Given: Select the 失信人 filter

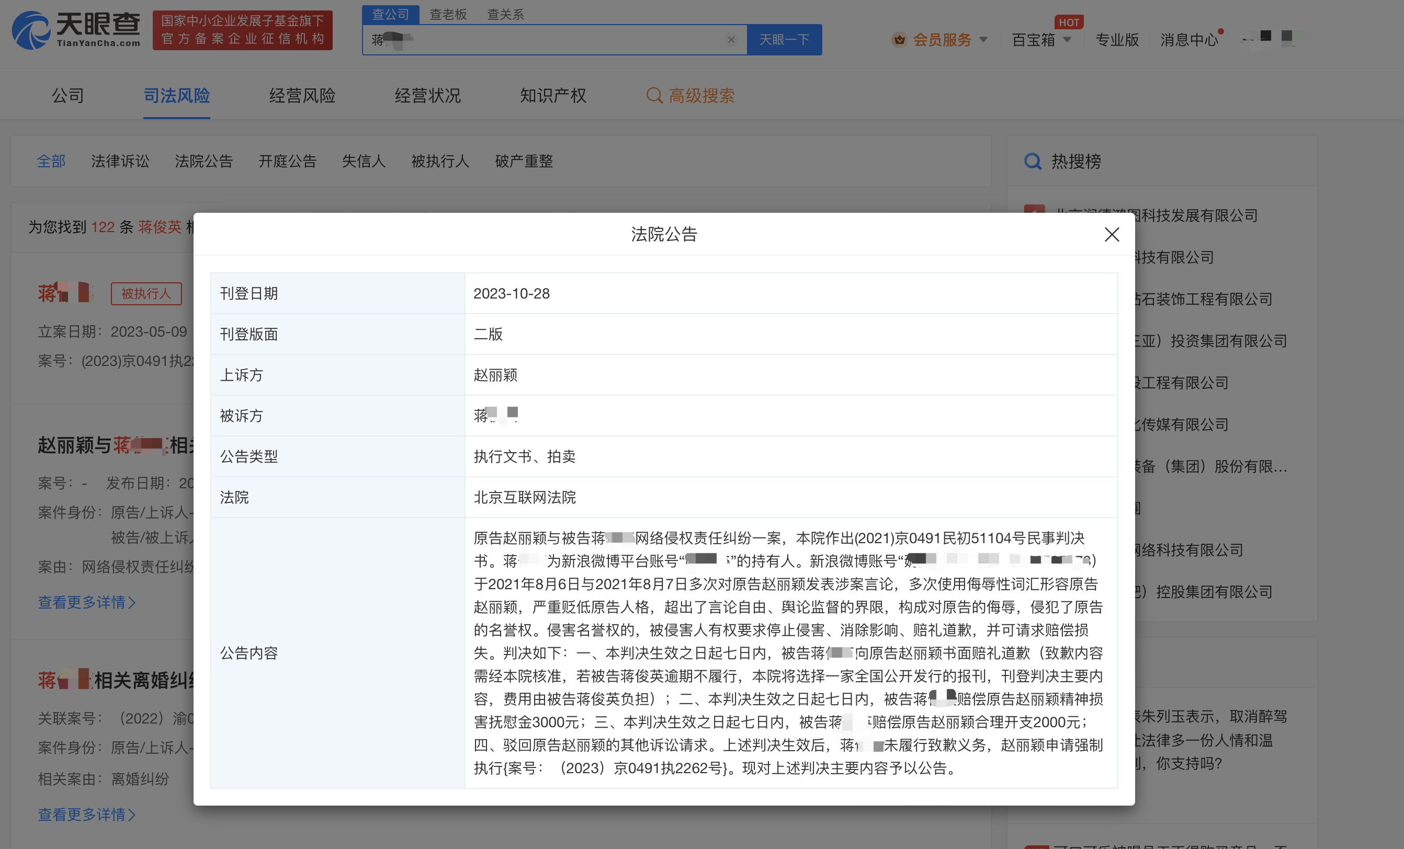Looking at the screenshot, I should 364,162.
